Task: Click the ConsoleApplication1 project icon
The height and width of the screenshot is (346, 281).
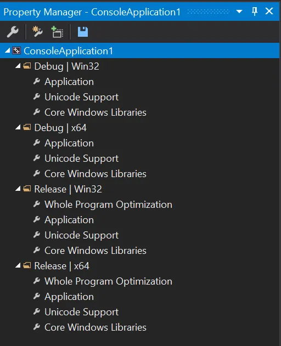Action: [16, 51]
